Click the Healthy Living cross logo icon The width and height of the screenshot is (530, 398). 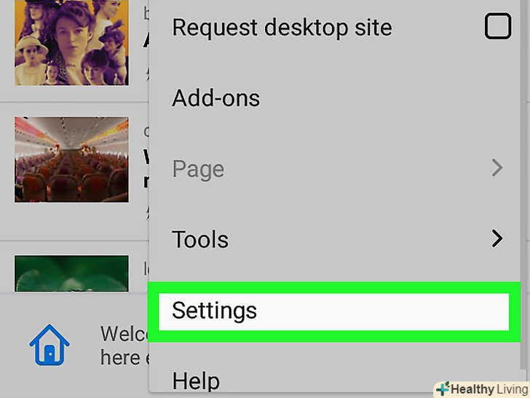[x=443, y=389]
